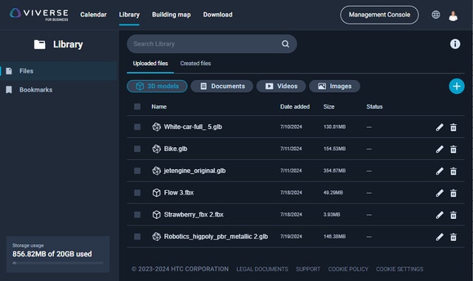Edit Bike.glb using the pencil icon

(x=440, y=149)
